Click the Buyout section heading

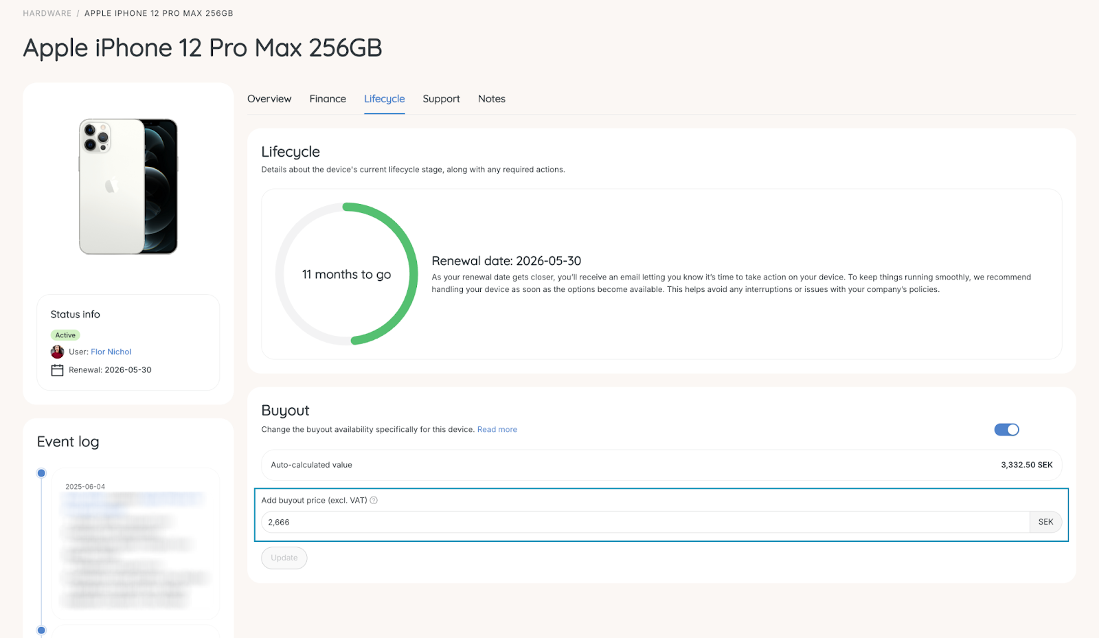pyautogui.click(x=285, y=411)
